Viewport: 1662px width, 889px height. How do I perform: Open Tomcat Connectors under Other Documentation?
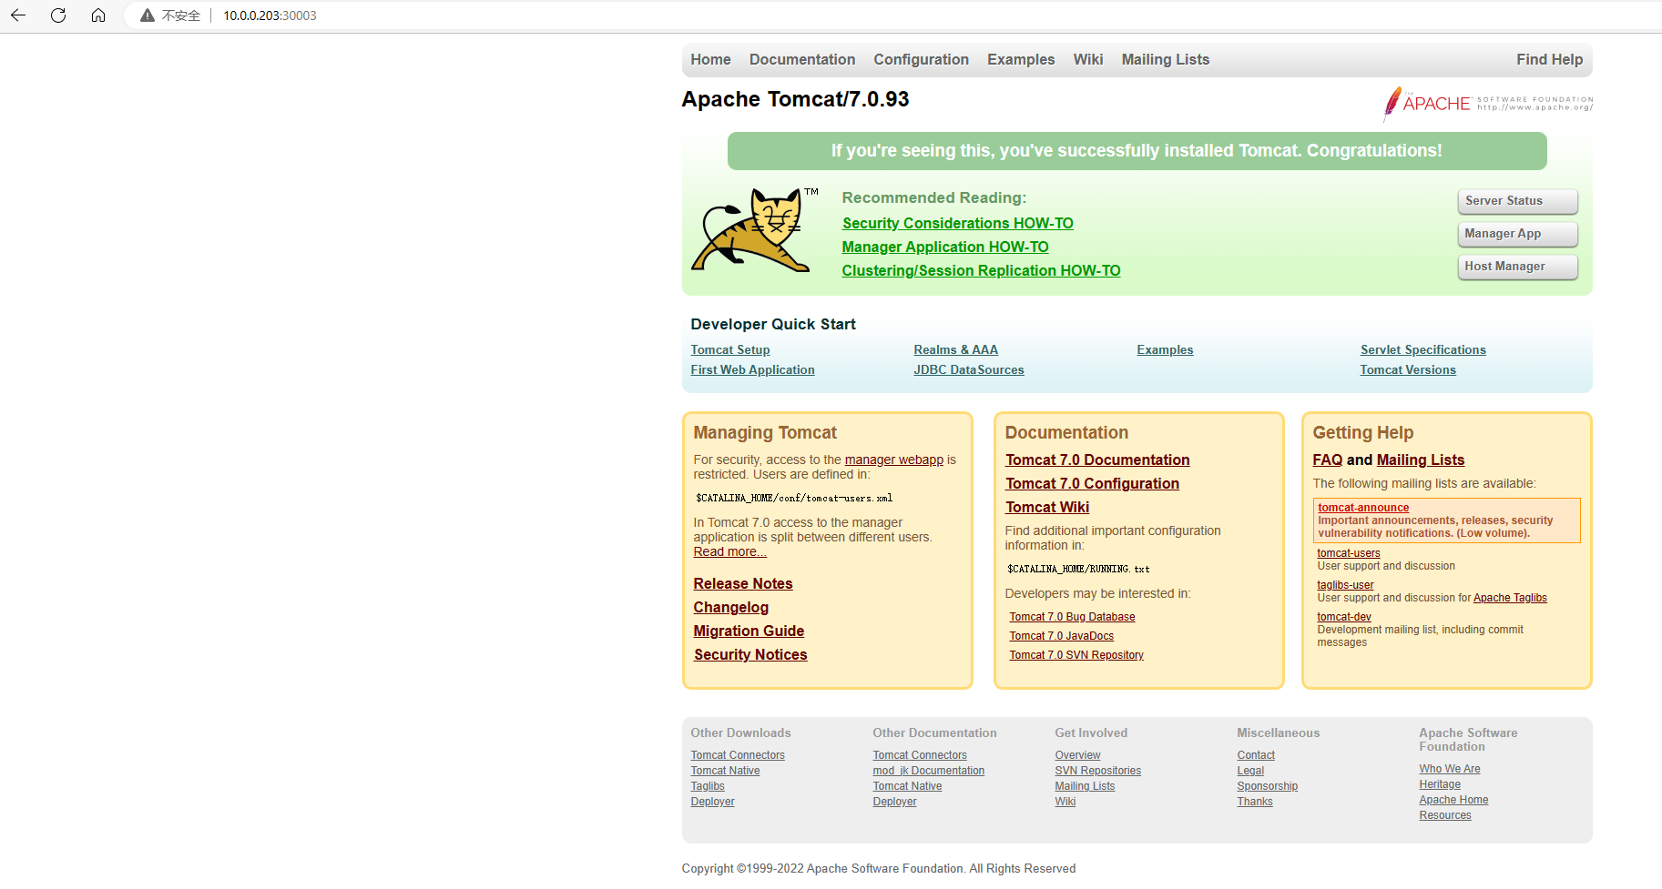tap(920, 755)
